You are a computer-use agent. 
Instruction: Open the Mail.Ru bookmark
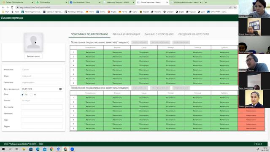[101, 12]
